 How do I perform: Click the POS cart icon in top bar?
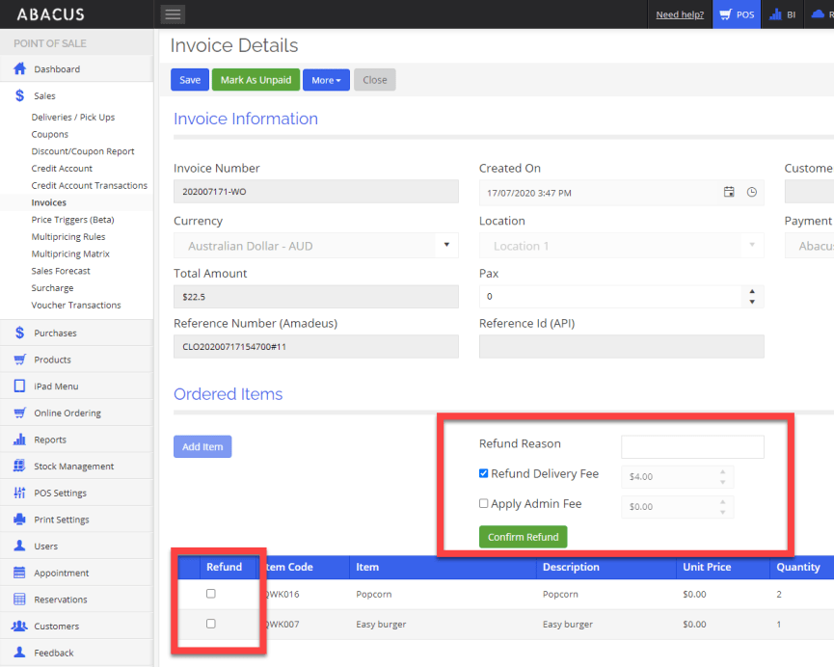click(x=724, y=14)
